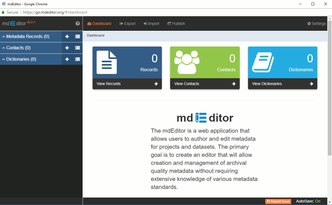Click the Contacts count of 0

[x=232, y=58]
